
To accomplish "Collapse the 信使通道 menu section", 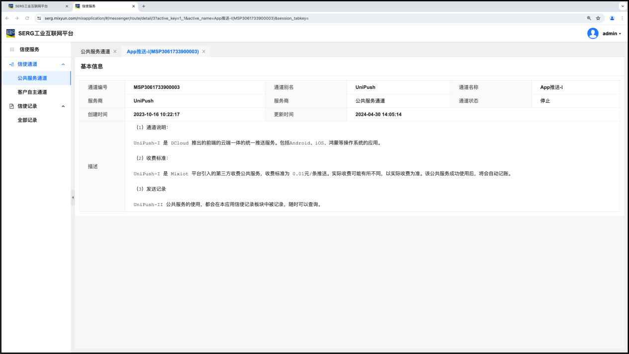I will [63, 64].
